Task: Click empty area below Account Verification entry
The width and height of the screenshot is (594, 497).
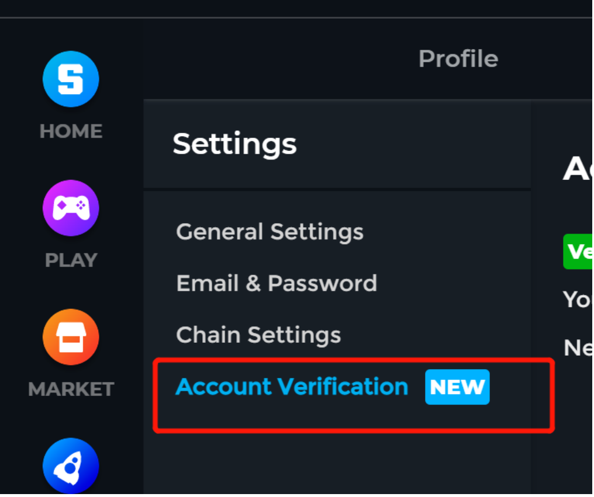Action: [337, 462]
